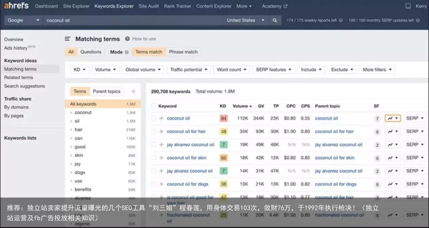Add jay alvarrez coconut oil with plus icon
This screenshot has height=228, width=429.
tap(161, 144)
